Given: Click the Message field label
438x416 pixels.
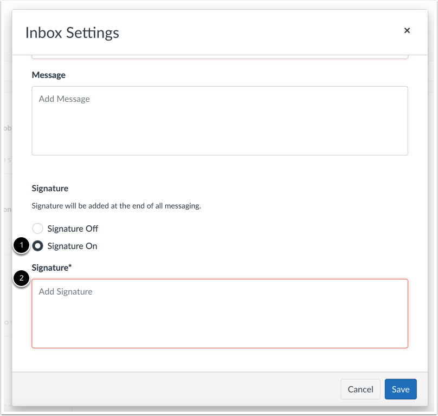Looking at the screenshot, I should [49, 75].
